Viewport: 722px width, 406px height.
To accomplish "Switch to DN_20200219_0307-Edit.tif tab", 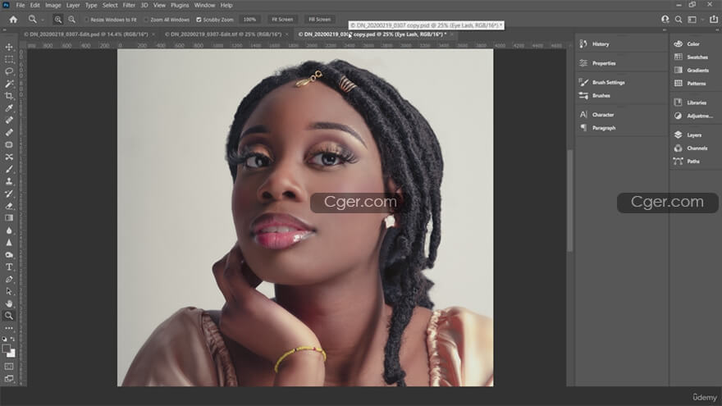I will click(x=223, y=34).
